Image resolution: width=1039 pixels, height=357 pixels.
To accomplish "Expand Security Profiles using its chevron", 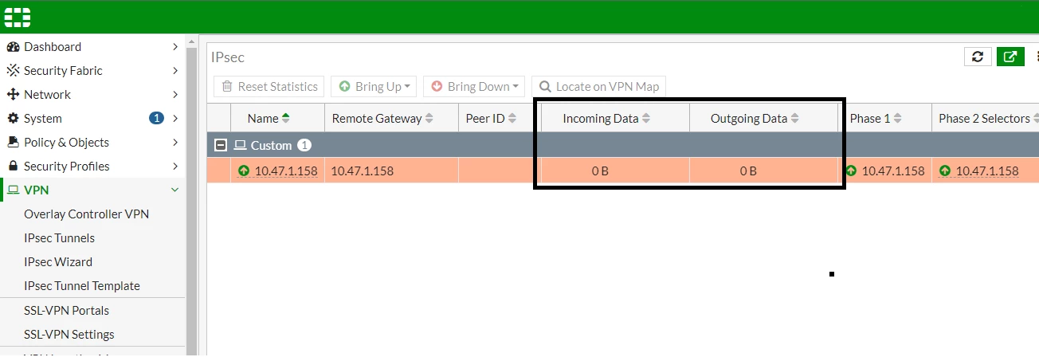I will (x=174, y=167).
